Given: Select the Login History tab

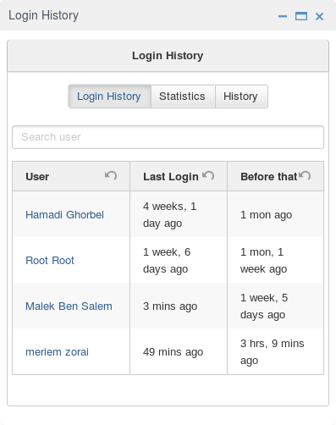Looking at the screenshot, I should coord(110,97).
